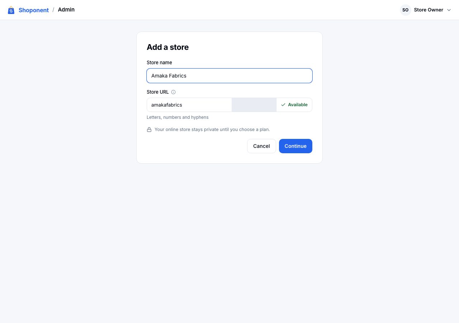The height and width of the screenshot is (323, 459).
Task: Click the green Available checkmark icon
Action: tap(283, 105)
